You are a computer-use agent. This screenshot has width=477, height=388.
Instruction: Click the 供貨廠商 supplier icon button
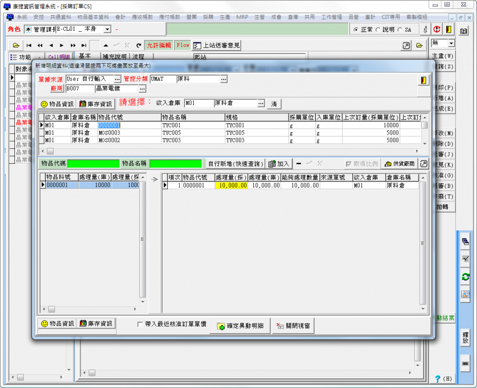[399, 164]
